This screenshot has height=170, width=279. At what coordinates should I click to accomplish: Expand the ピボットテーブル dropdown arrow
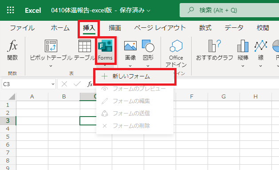click(x=51, y=66)
